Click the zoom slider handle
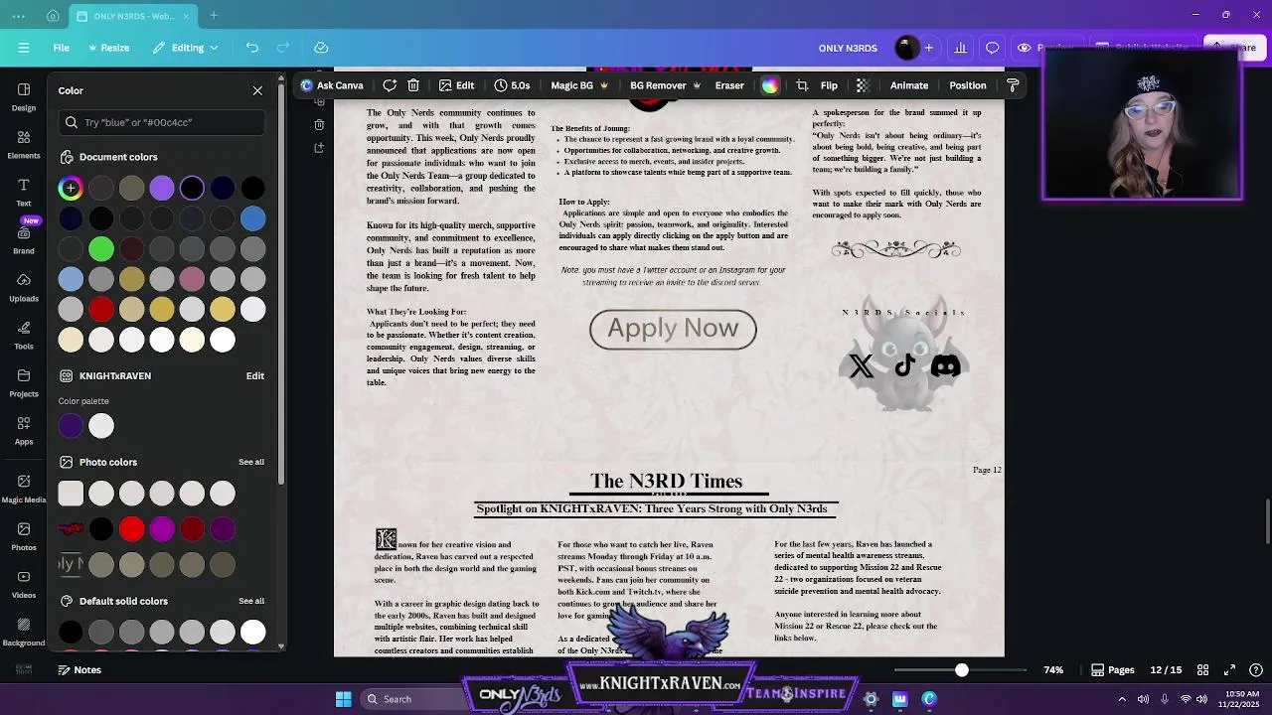Image resolution: width=1272 pixels, height=715 pixels. [x=961, y=670]
